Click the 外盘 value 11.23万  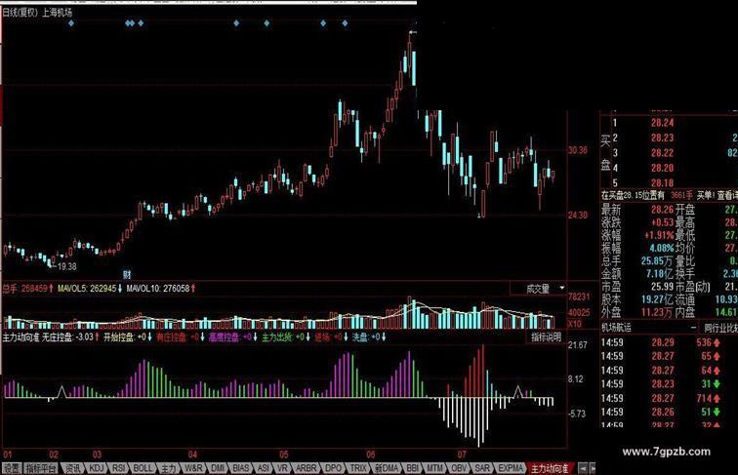[658, 312]
